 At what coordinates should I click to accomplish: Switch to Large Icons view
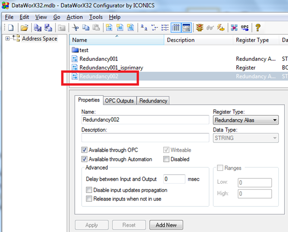click(x=144, y=28)
